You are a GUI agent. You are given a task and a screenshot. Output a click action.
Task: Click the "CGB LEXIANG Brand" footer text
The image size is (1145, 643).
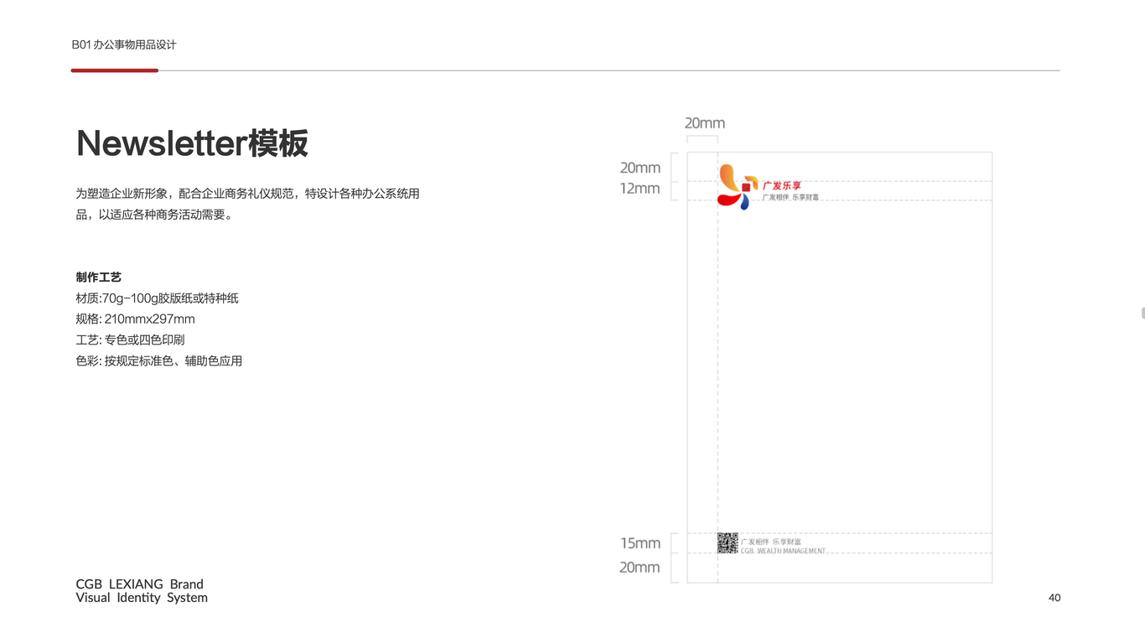[x=140, y=584]
